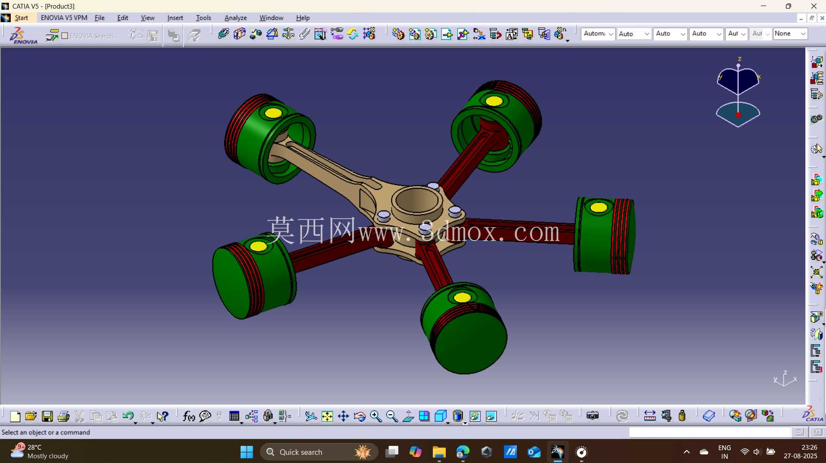Open the fifth narrow Auto dropdown
This screenshot has height=463, width=826.
(x=736, y=34)
